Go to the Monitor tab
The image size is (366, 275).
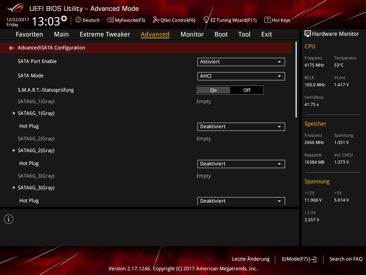(x=192, y=34)
